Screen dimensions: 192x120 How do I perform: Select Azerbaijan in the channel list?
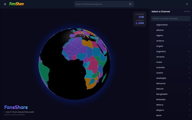(171, 78)
